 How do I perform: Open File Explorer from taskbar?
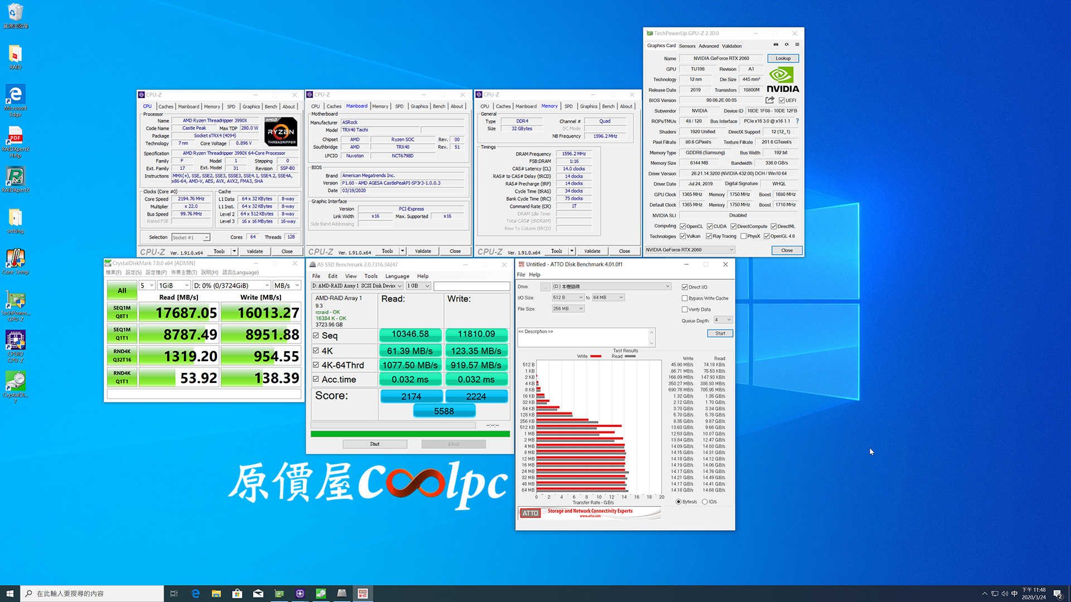(x=216, y=594)
